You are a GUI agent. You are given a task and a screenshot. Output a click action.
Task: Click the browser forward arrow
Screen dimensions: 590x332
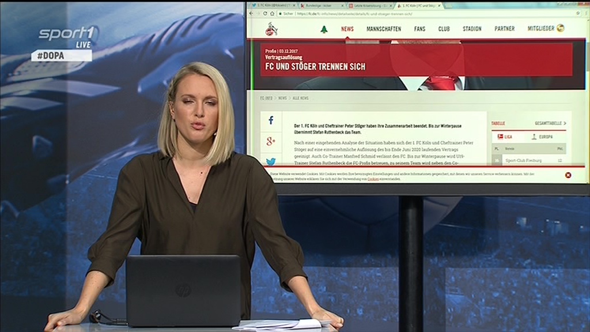258,14
